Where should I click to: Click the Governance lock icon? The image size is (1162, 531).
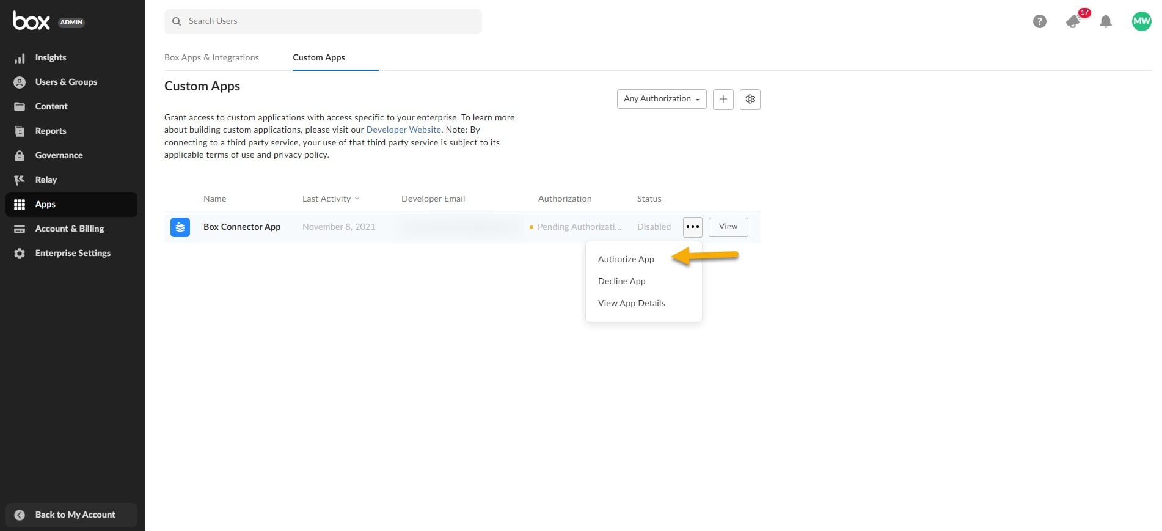(x=20, y=155)
